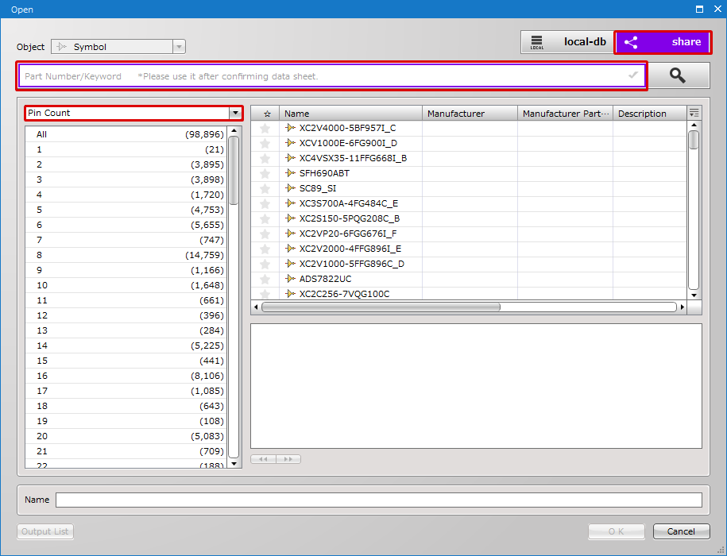
Task: Click the Cancel button
Action: [681, 531]
